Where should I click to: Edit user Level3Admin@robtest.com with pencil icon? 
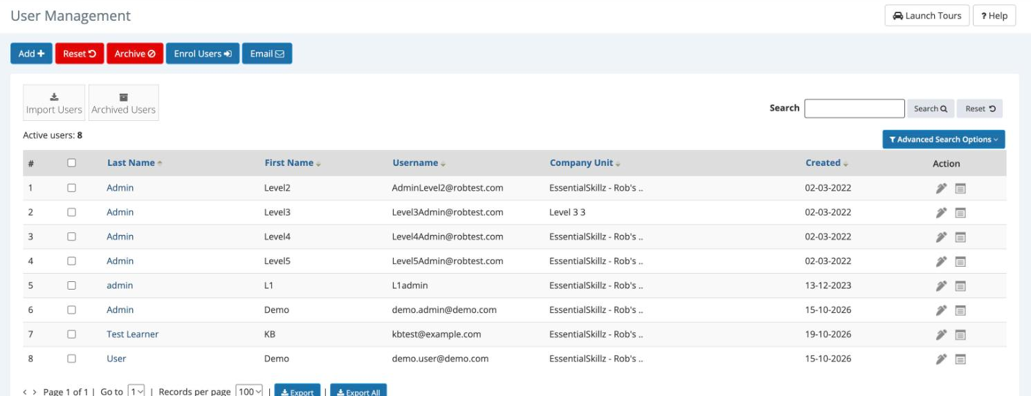(x=941, y=213)
